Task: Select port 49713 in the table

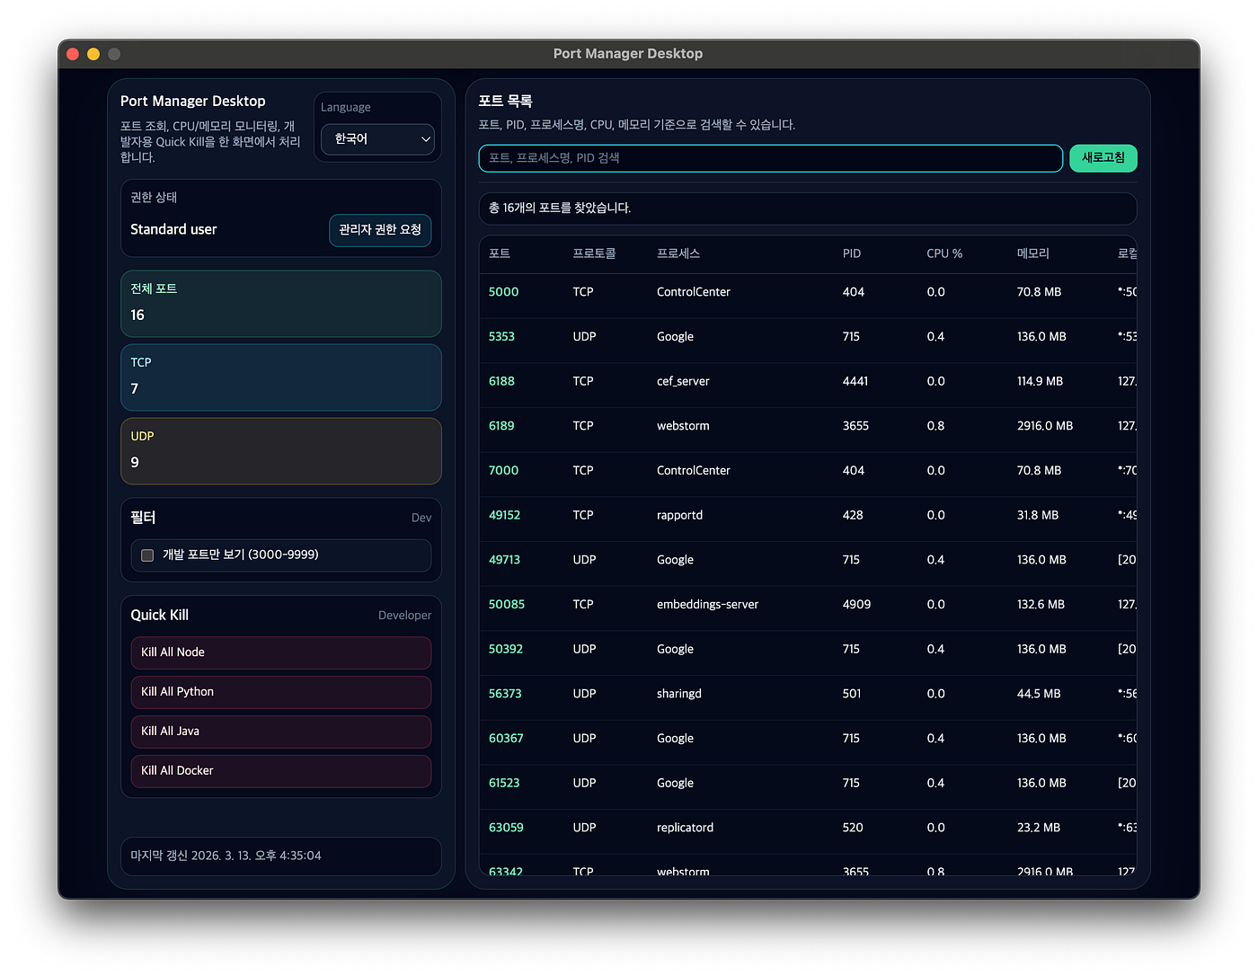Action: pos(504,560)
